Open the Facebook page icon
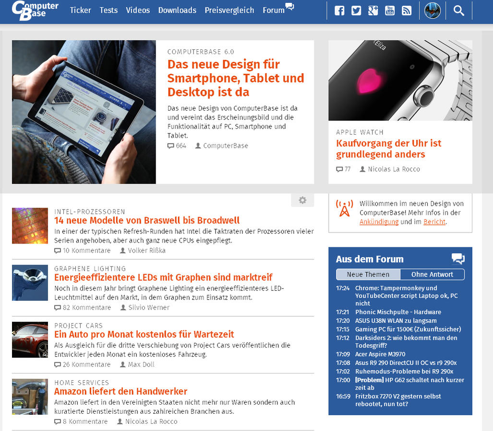Image resolution: width=493 pixels, height=431 pixels. 339,11
